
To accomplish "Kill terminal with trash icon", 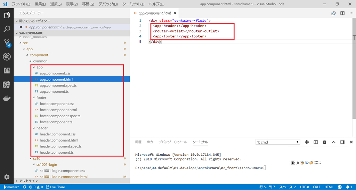I will (324, 142).
